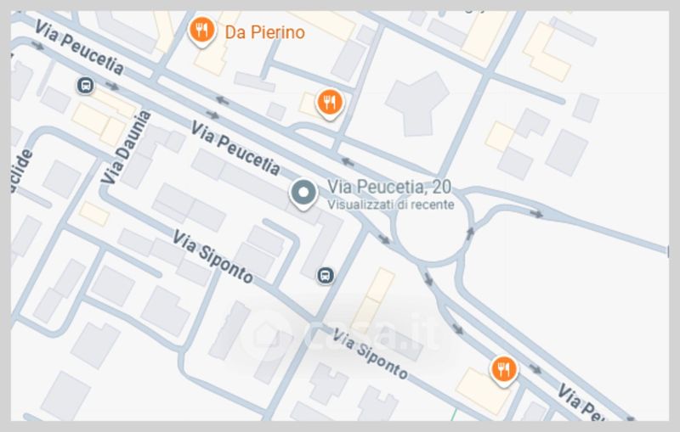The image size is (680, 432).
Task: Click the center of the roundabout
Action: [432, 227]
